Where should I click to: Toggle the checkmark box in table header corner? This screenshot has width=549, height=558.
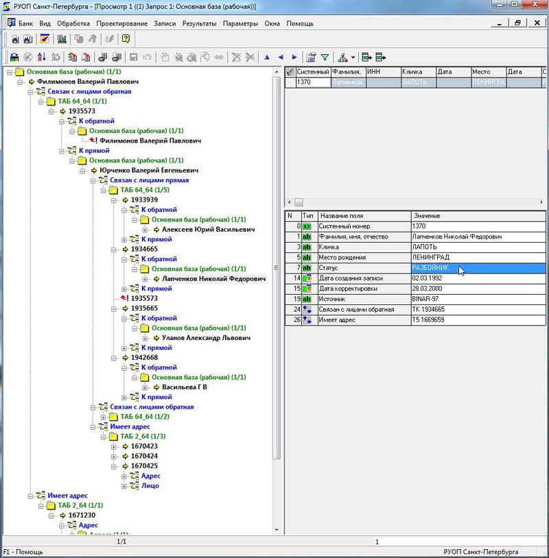coord(290,71)
